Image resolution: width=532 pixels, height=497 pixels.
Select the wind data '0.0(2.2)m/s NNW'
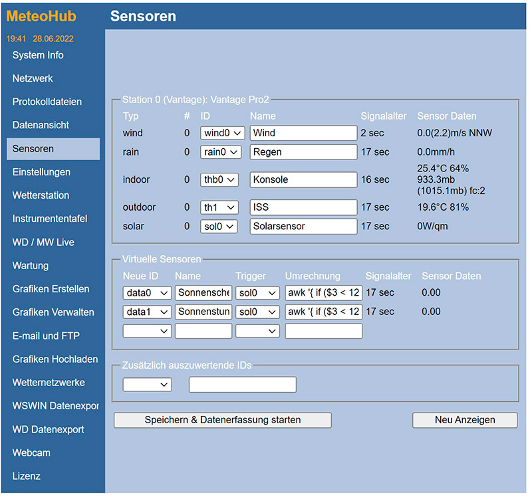coord(454,134)
